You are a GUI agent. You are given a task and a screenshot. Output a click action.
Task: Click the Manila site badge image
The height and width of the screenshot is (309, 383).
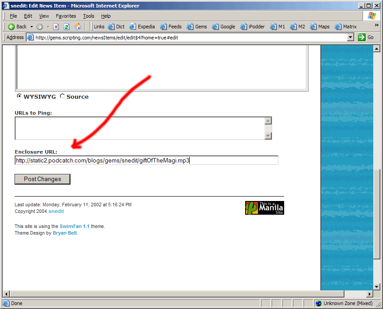[x=264, y=208]
